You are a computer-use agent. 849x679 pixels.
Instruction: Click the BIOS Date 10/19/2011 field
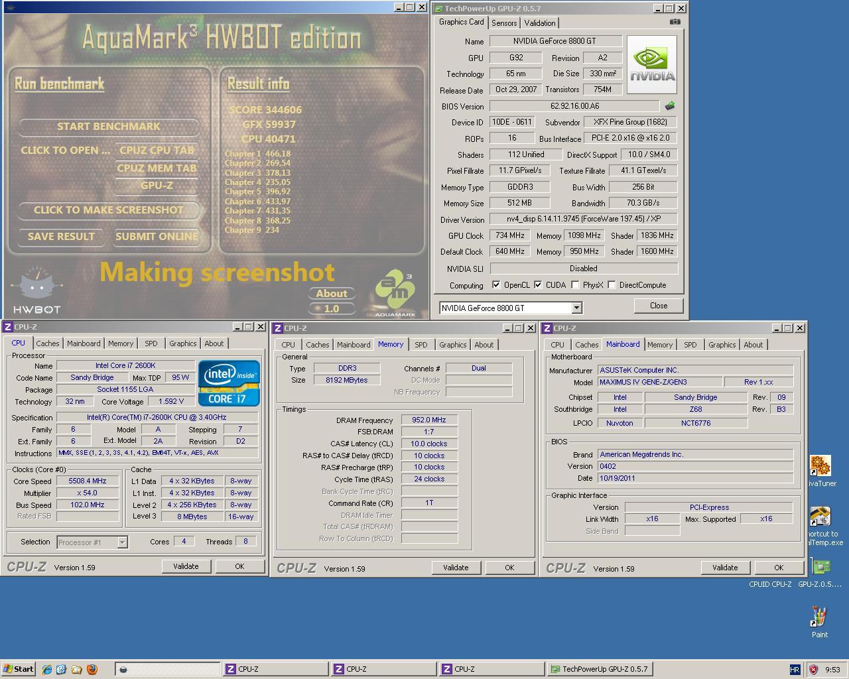click(696, 478)
